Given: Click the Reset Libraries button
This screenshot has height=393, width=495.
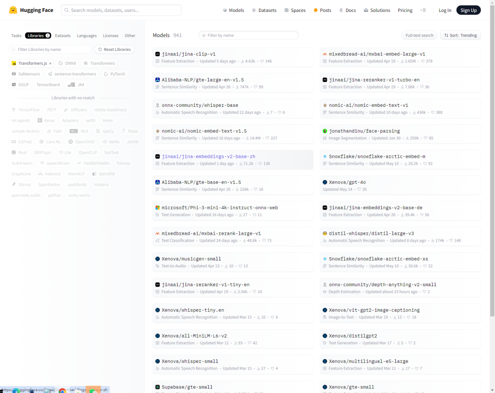Looking at the screenshot, I should click(x=115, y=50).
